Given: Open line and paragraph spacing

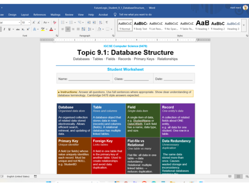Looking at the screenshot, I should pyautogui.click(x=90, y=29).
